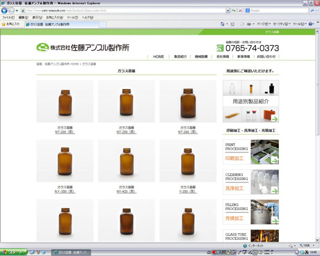Open 新着情報 in site navigation
This screenshot has width=320, height=256.
[243, 56]
